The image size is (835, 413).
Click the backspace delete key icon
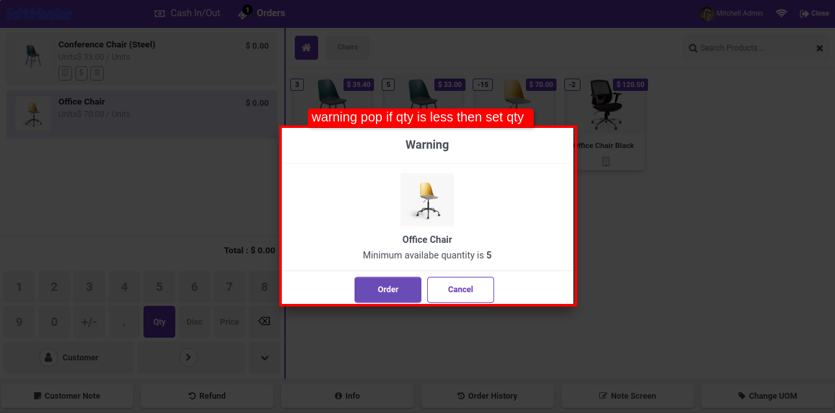[264, 321]
